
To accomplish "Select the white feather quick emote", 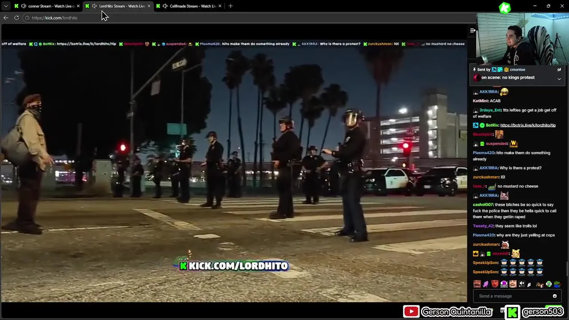I will [x=529, y=284].
